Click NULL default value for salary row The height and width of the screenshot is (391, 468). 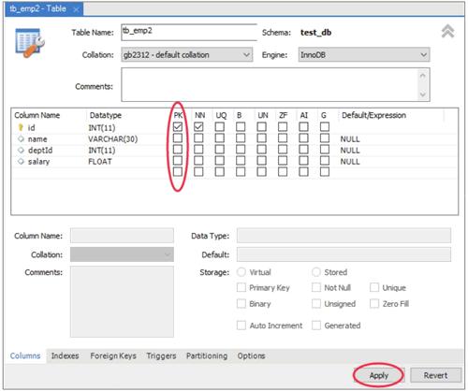point(350,162)
